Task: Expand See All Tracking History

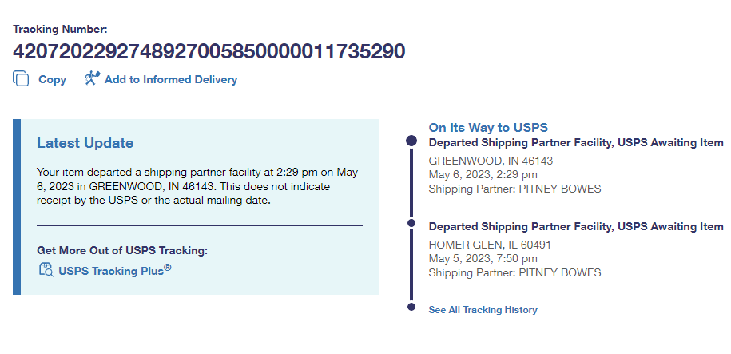Action: pyautogui.click(x=483, y=310)
